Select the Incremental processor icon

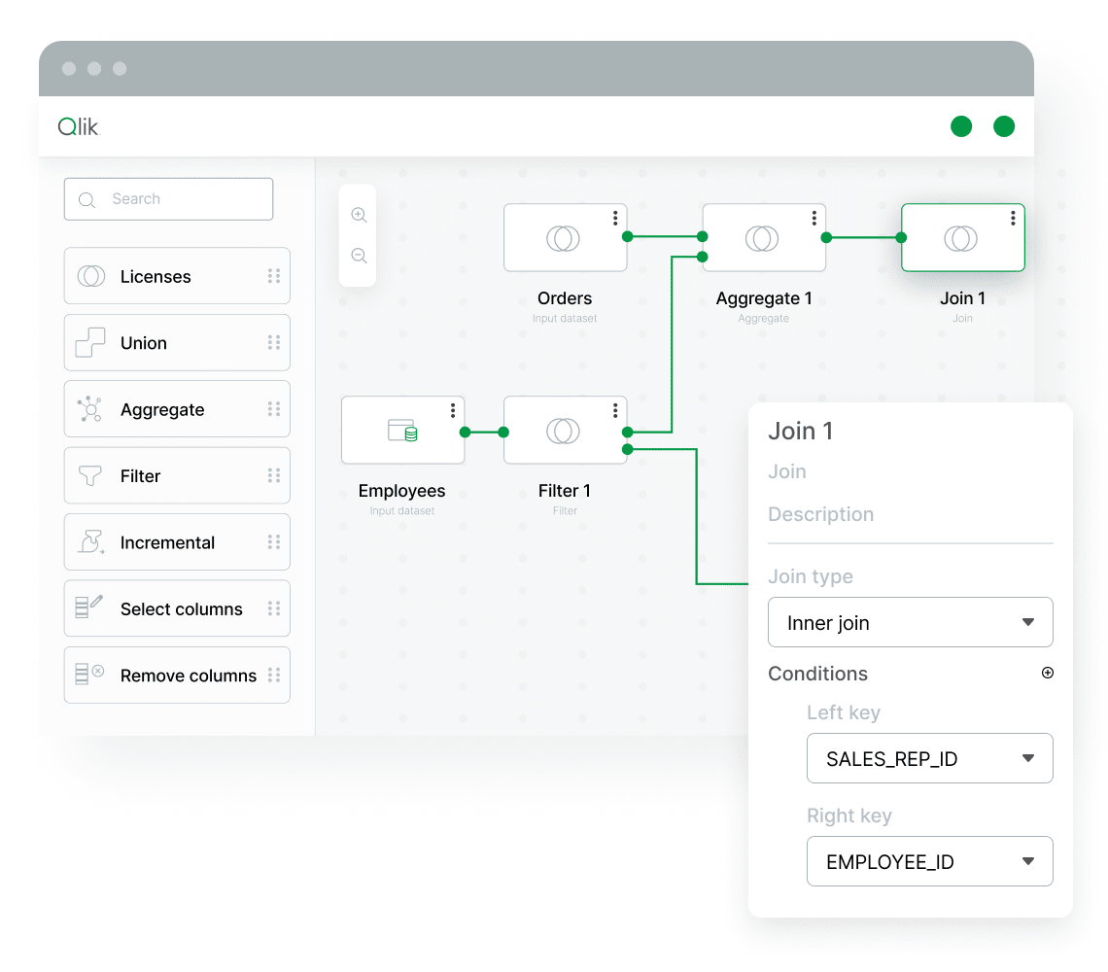(91, 542)
